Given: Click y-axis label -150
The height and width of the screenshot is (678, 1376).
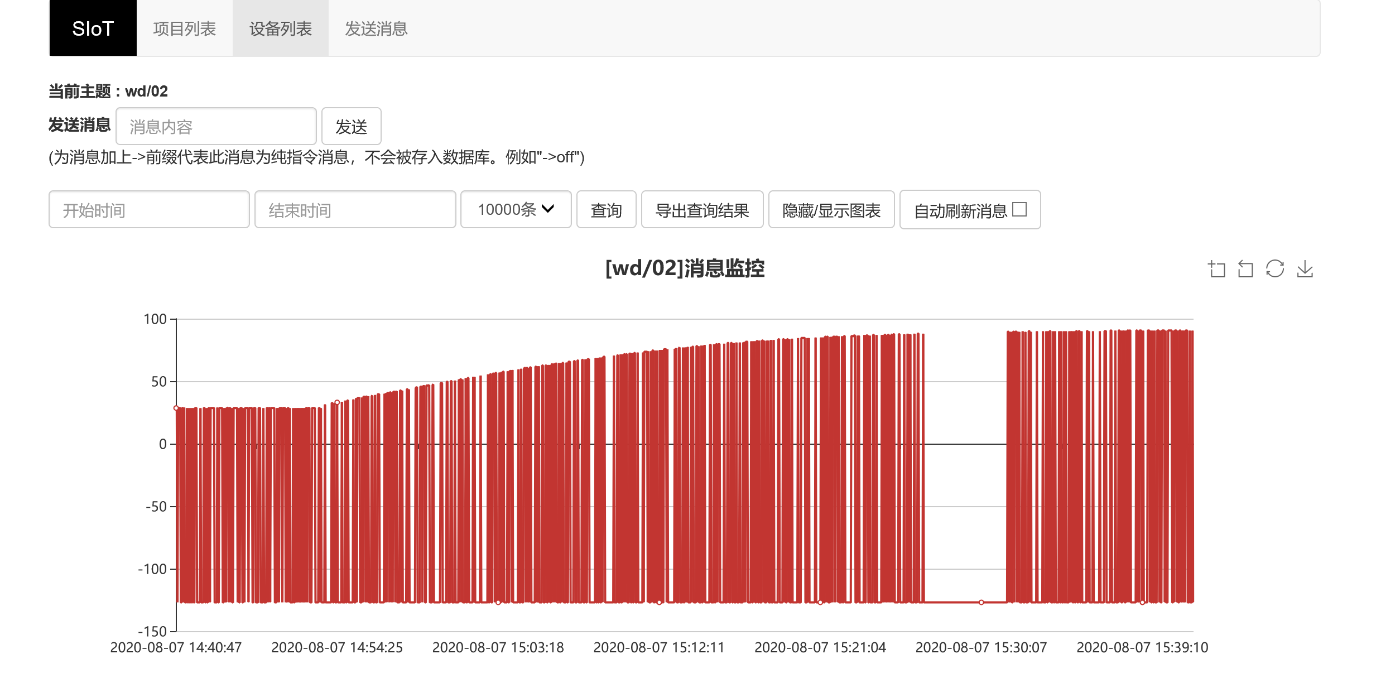Looking at the screenshot, I should [x=153, y=632].
